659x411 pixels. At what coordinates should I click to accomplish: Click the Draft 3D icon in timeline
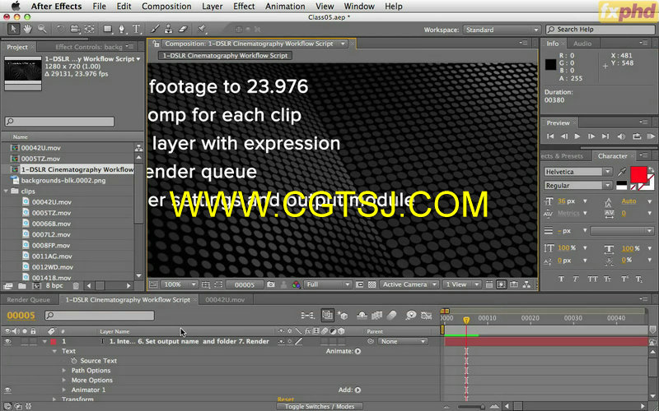pos(343,316)
